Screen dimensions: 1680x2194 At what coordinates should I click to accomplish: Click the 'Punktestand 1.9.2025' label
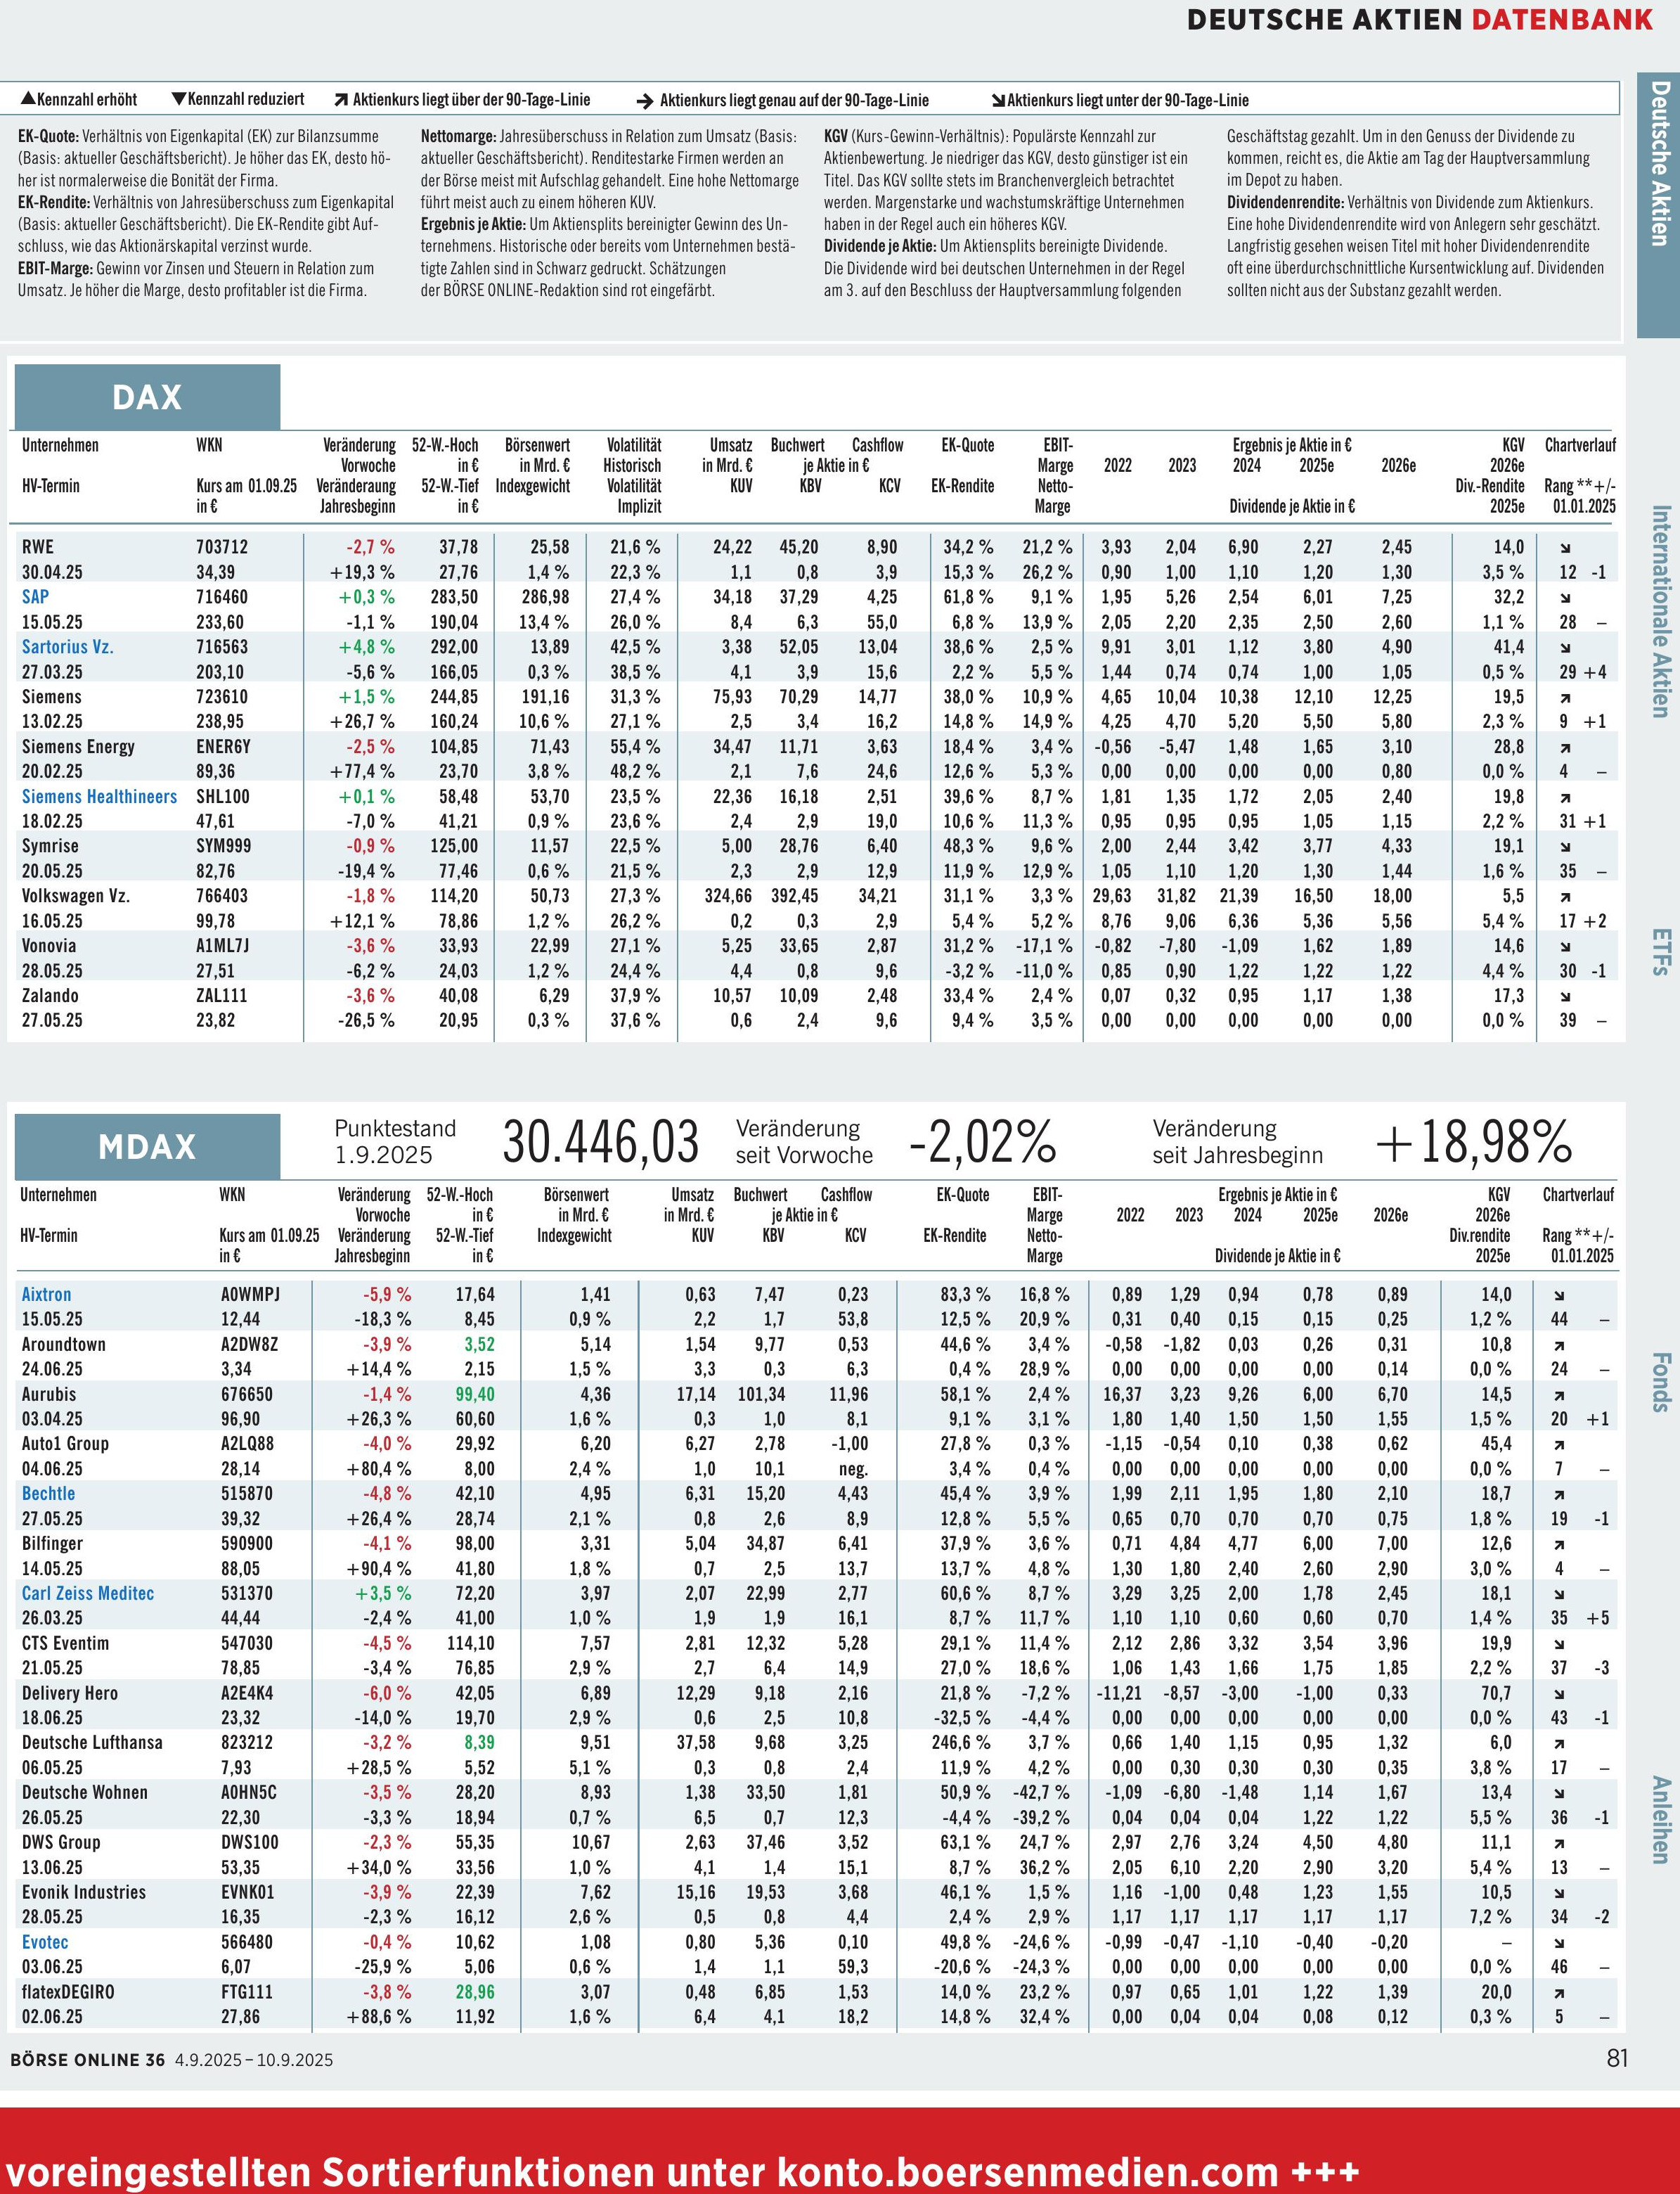395,1141
